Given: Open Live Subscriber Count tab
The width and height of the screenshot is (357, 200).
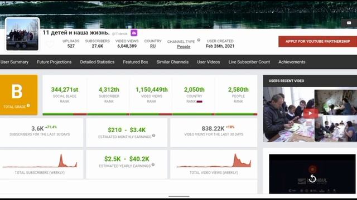Looking at the screenshot, I should (249, 62).
